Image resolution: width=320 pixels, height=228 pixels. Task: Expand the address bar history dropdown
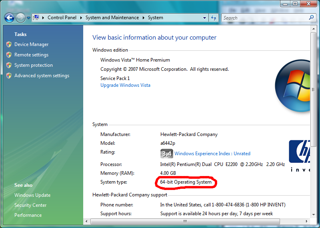[x=204, y=18]
